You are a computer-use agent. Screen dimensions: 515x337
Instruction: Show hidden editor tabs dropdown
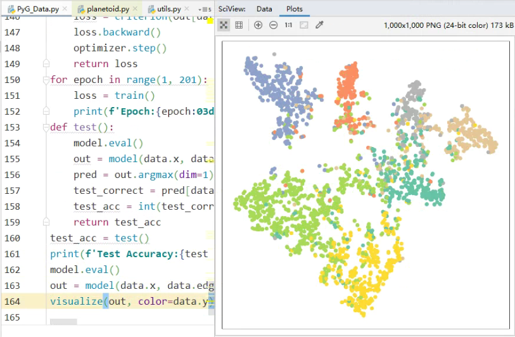point(205,10)
